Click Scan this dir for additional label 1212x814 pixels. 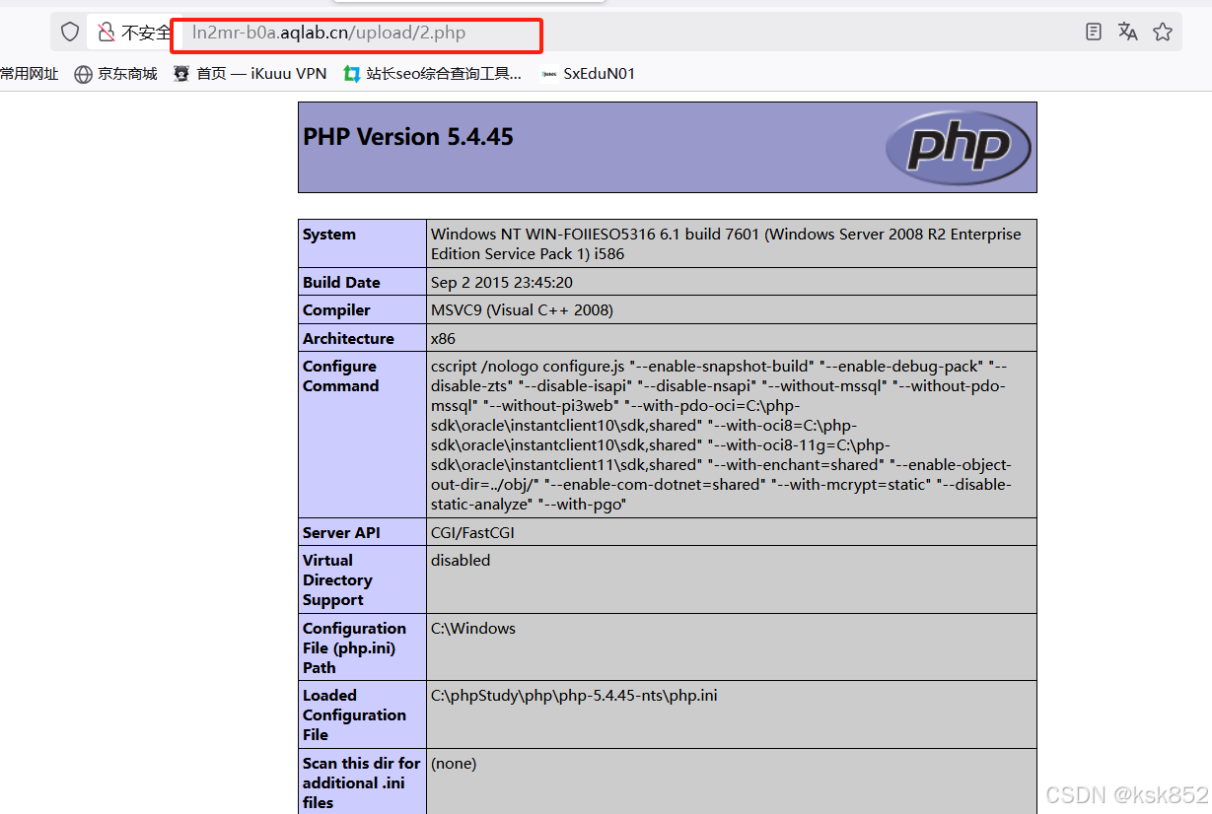click(361, 782)
